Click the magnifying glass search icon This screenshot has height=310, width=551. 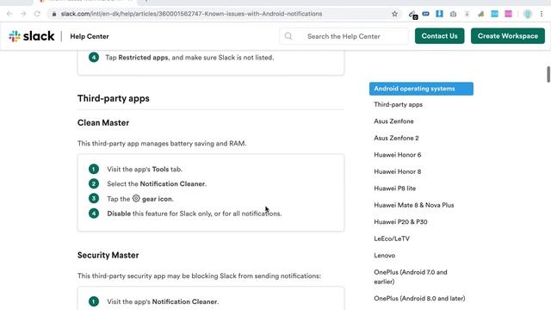pyautogui.click(x=288, y=36)
